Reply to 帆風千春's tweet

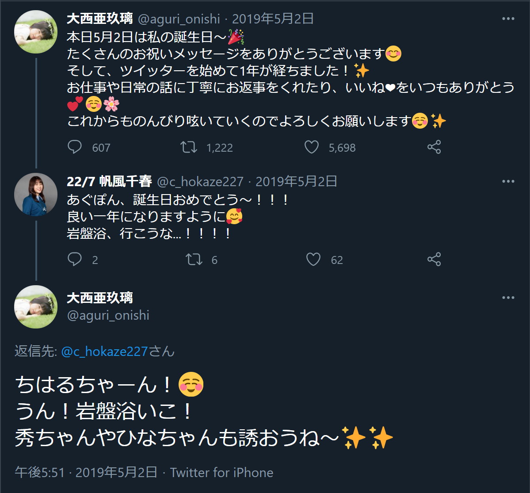75,260
